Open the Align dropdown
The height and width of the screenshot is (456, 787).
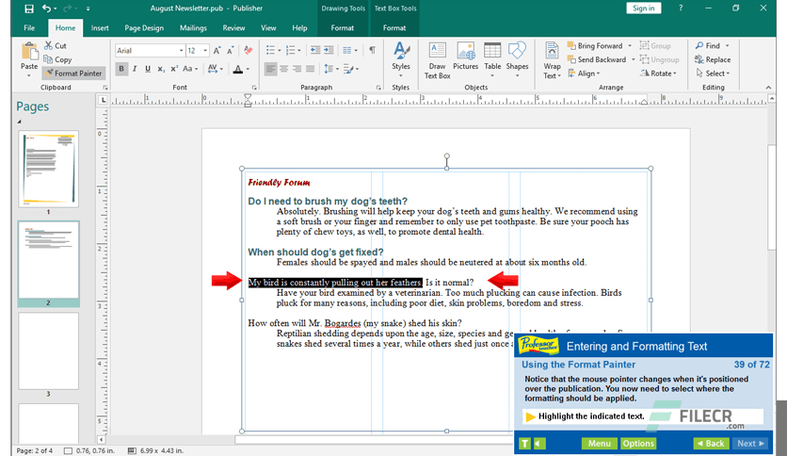pos(584,73)
